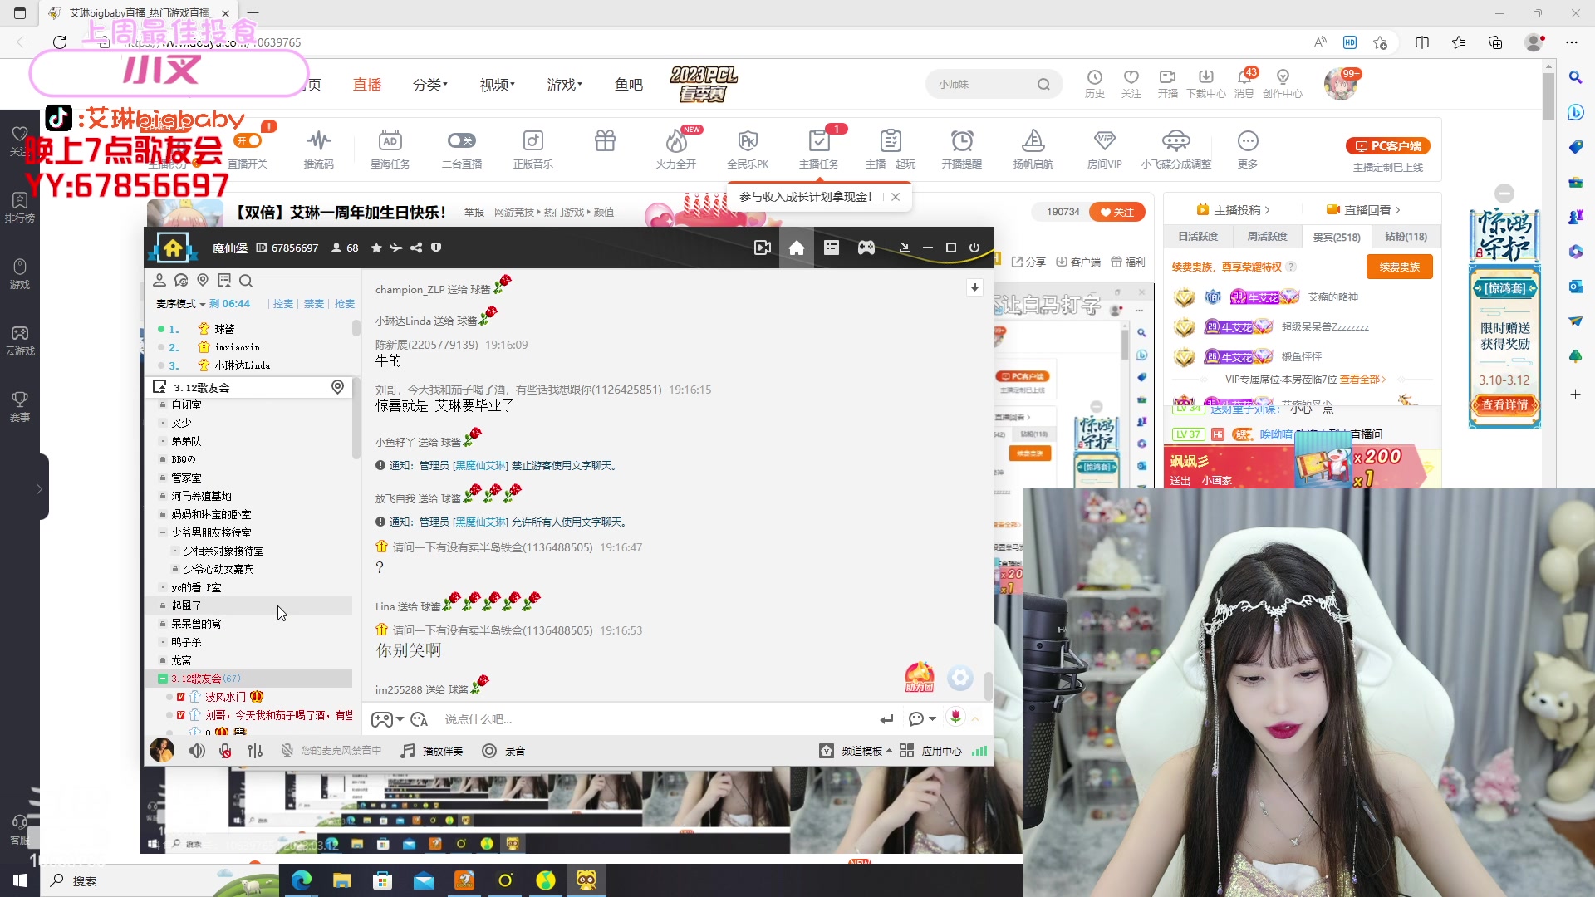Viewport: 1595px width, 897px height.
Task: Click the channel bulletin board icon
Action: (x=224, y=281)
